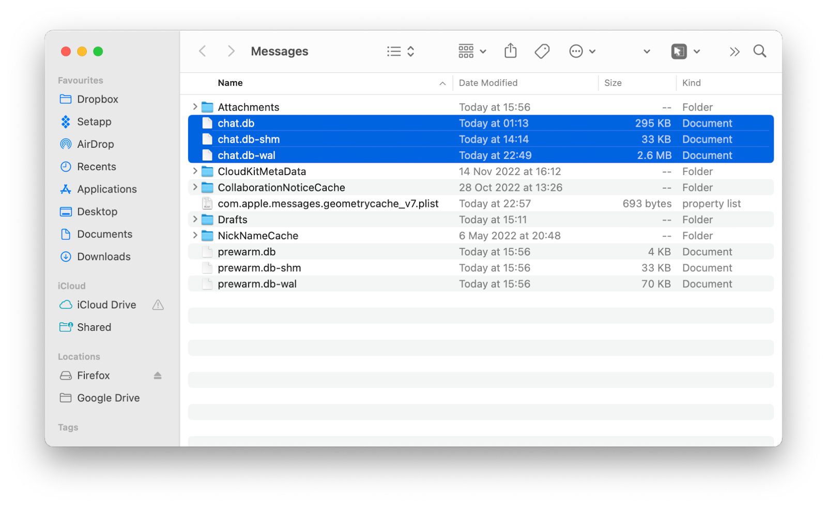Expand the Drafts folder
Screen dimensions: 827x506
194,219
